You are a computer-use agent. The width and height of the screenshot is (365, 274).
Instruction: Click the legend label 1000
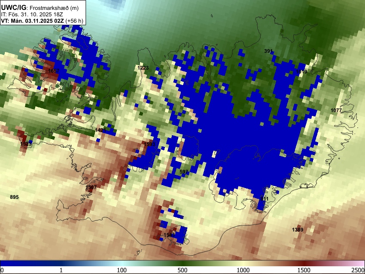243,270
